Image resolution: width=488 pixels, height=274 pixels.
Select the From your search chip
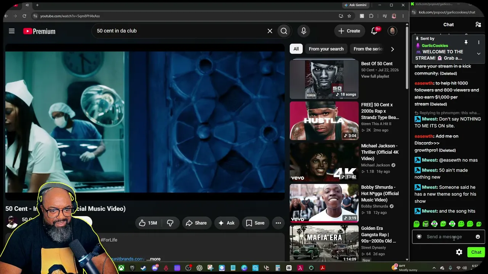tap(326, 49)
